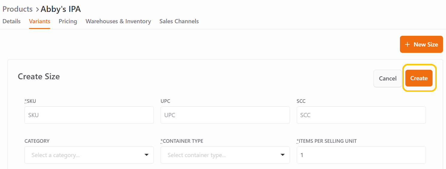The image size is (446, 169).
Task: Go to the Warehouses & Inventory tab
Action: click(118, 21)
